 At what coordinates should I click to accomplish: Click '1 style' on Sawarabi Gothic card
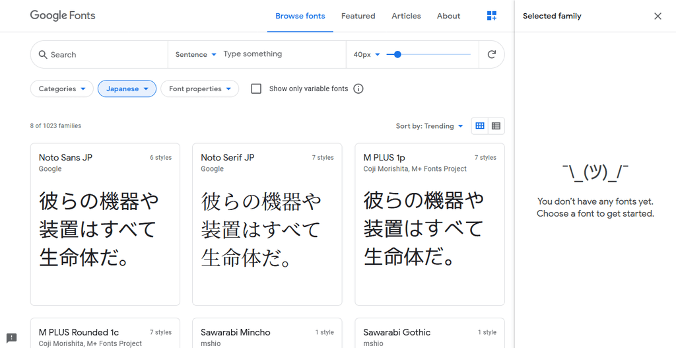(487, 332)
